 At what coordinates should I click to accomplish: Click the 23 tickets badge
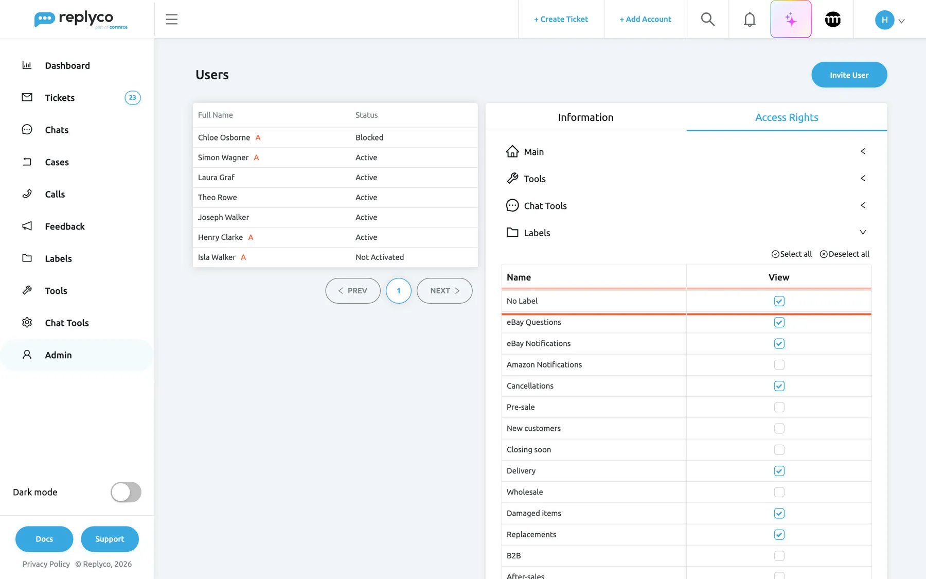133,97
